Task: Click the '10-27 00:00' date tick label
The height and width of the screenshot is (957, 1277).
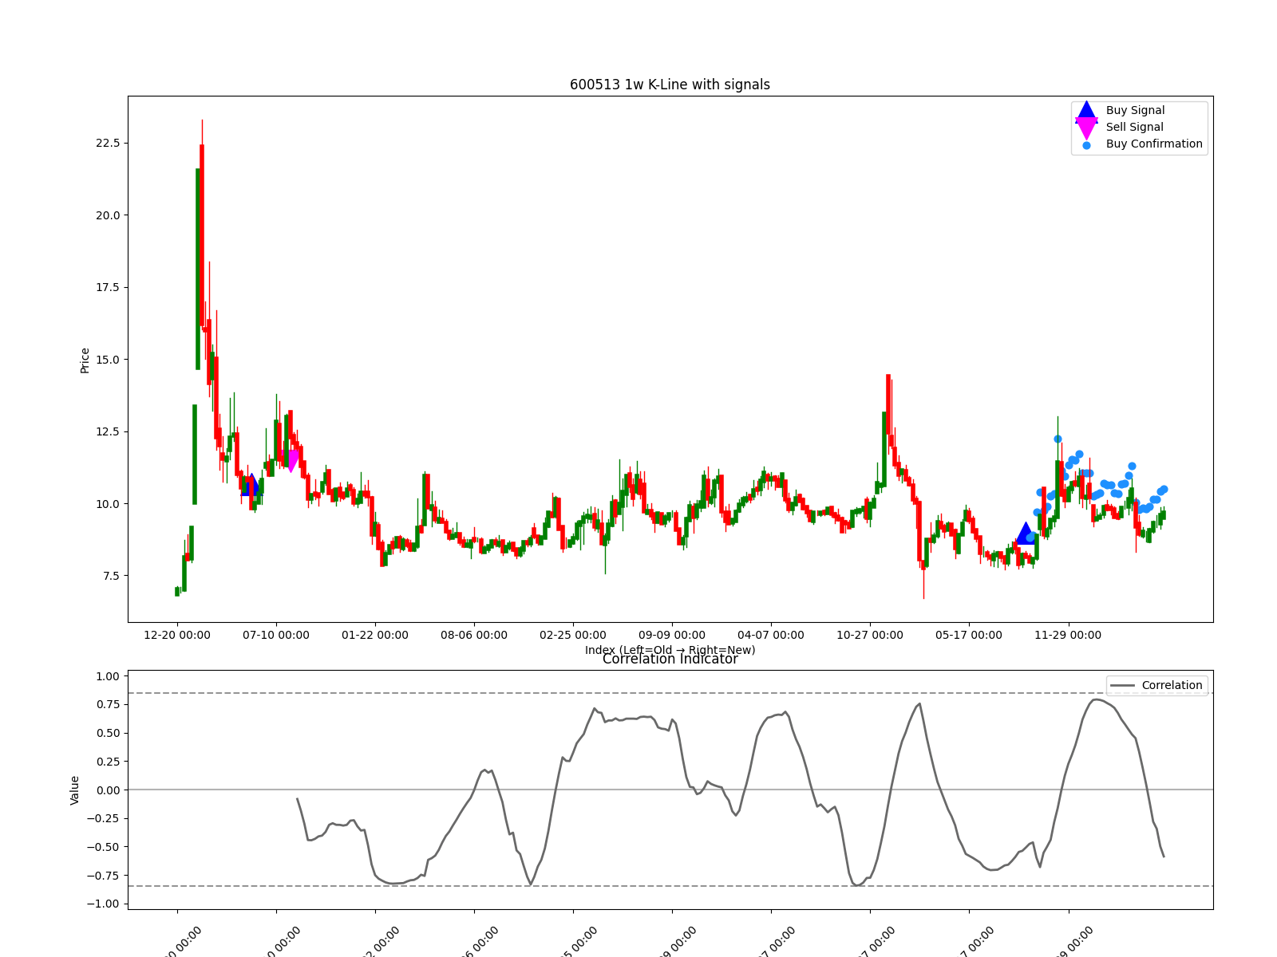Action: coord(870,636)
